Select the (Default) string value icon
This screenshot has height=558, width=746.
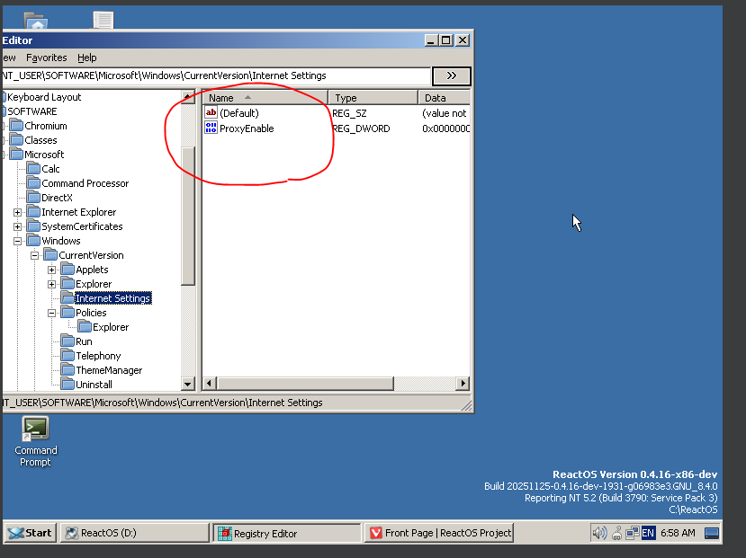click(211, 113)
